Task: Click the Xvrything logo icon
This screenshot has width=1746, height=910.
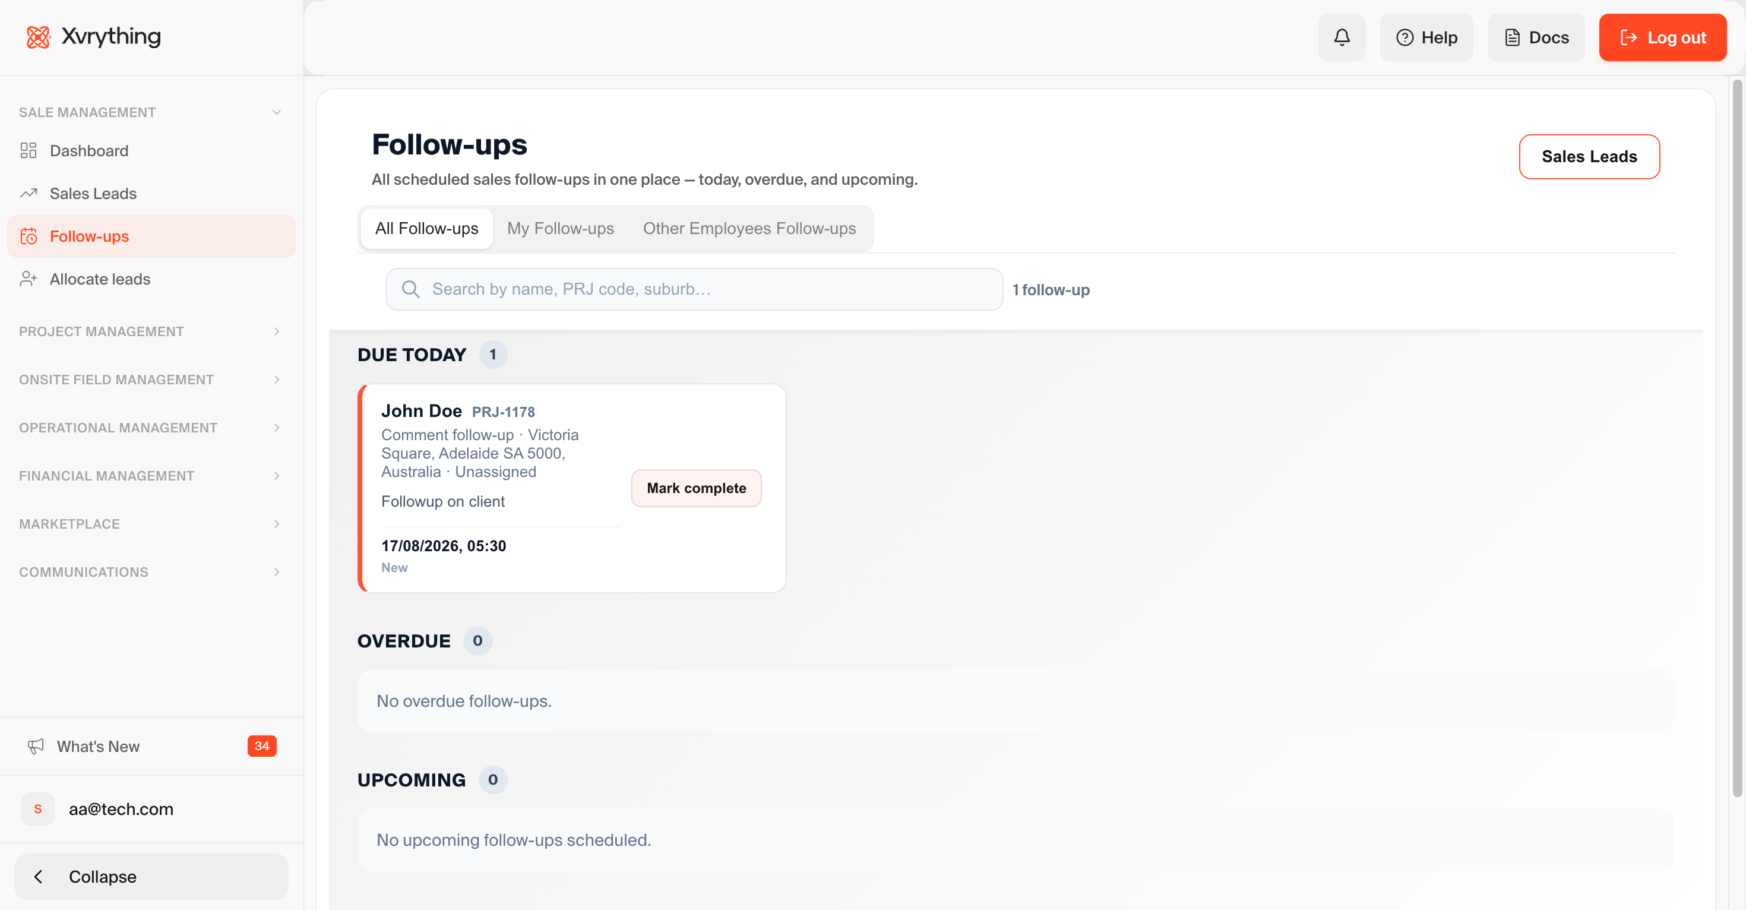Action: click(39, 37)
